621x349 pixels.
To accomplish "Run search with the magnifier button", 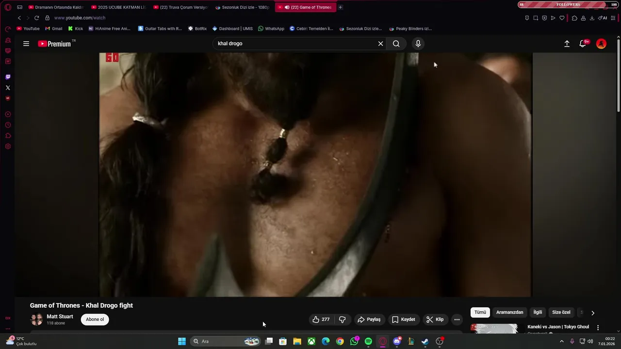I will pyautogui.click(x=396, y=44).
